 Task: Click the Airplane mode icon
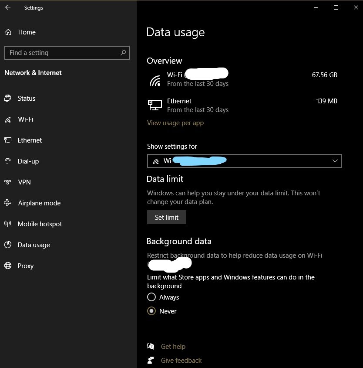click(x=8, y=203)
